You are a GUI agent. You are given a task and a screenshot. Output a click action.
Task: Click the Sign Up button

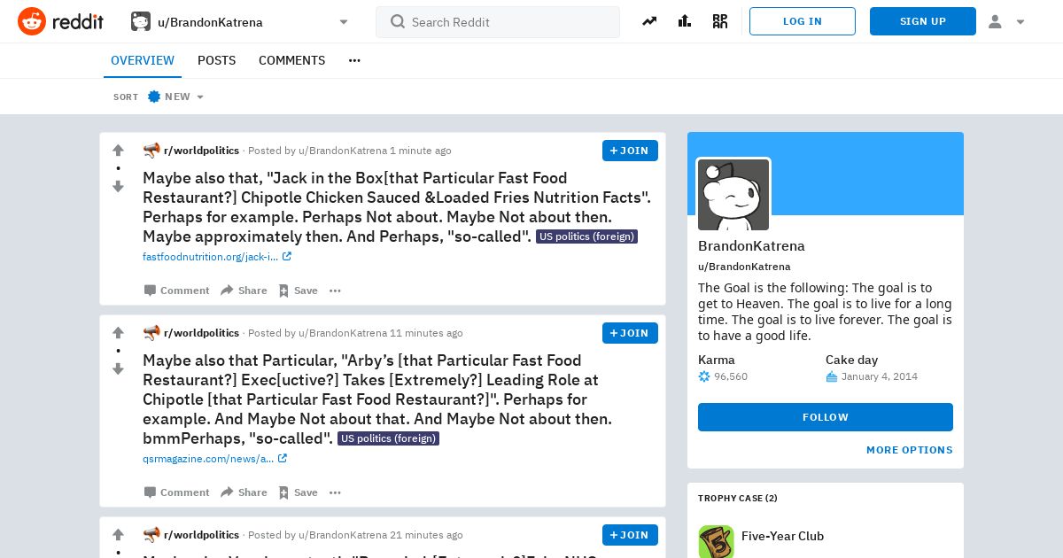(x=923, y=21)
